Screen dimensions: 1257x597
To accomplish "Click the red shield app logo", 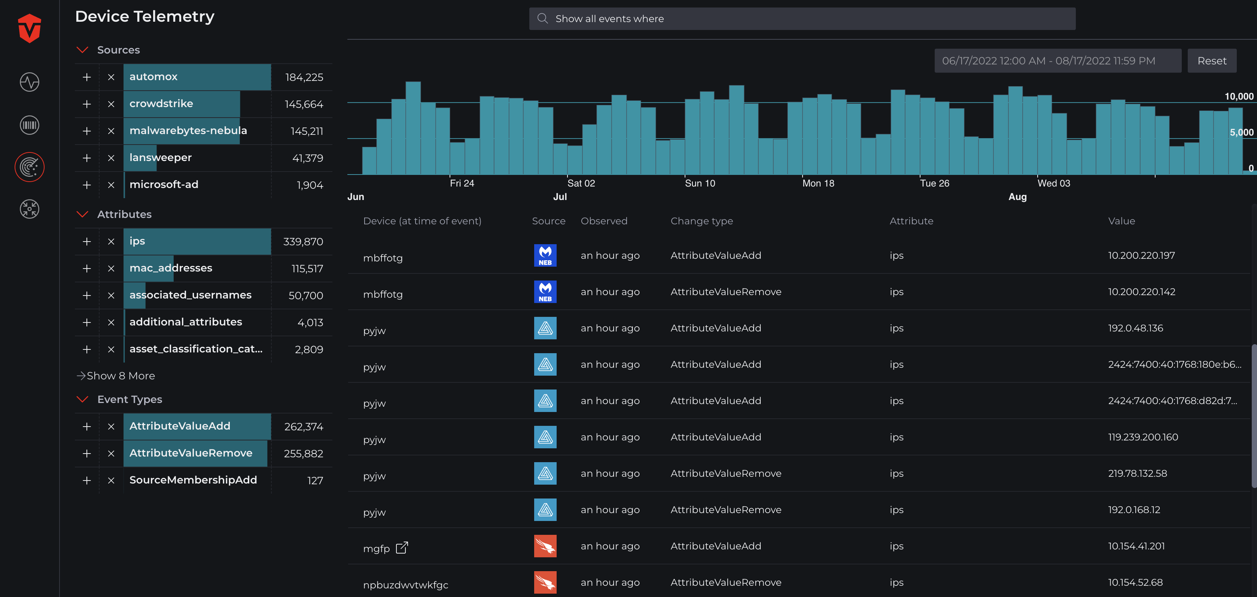I will point(29,28).
